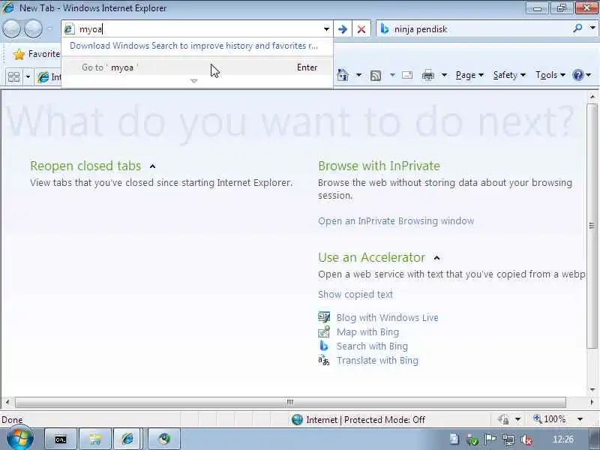Click the search magnifier icon
This screenshot has height=450, width=600.
(x=577, y=28)
